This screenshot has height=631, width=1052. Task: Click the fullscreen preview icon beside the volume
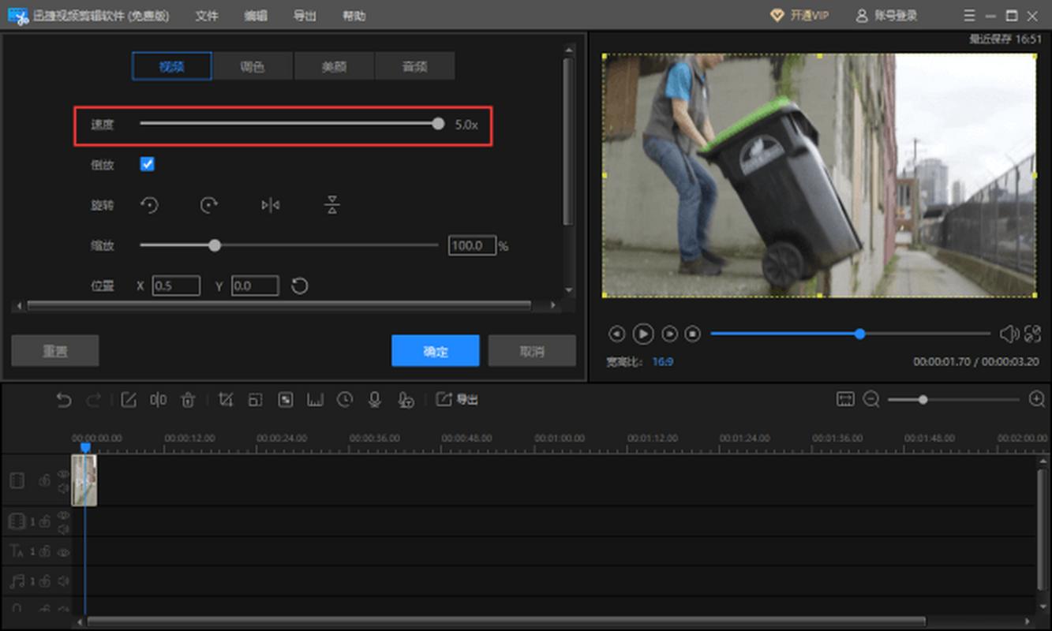[1032, 334]
